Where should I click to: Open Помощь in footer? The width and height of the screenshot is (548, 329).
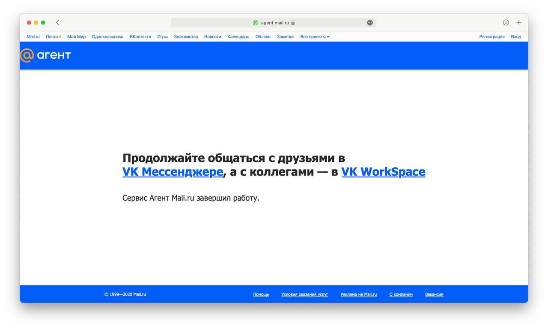click(x=261, y=294)
